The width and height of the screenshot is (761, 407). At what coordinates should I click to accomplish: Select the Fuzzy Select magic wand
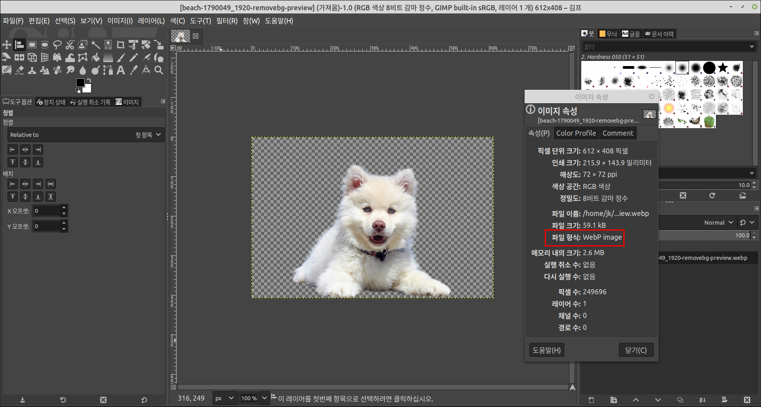coord(95,45)
